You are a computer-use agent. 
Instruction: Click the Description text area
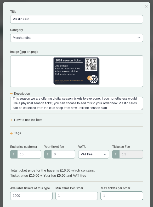(x=77, y=103)
